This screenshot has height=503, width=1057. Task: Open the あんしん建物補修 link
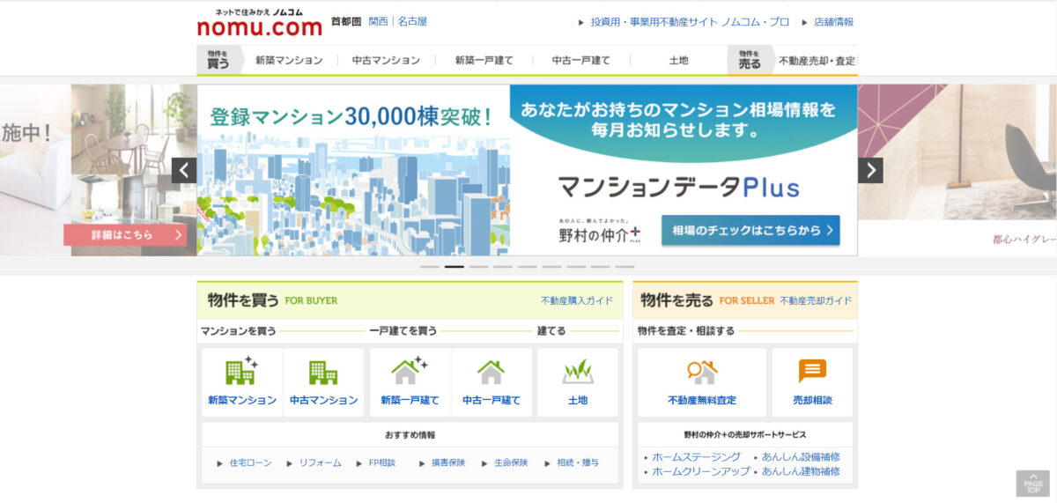pyautogui.click(x=801, y=471)
